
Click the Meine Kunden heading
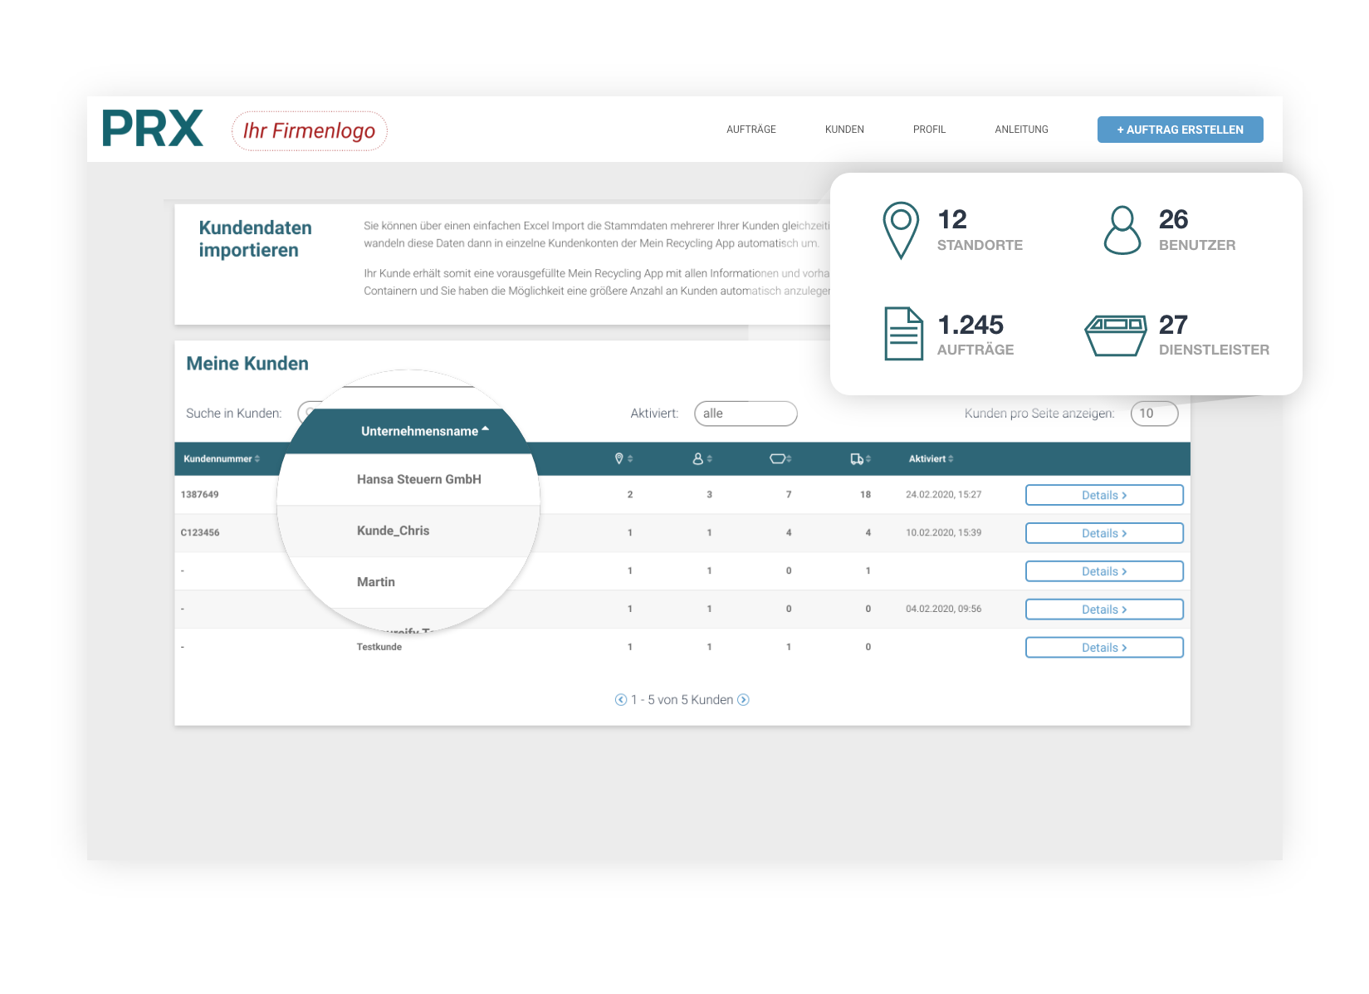click(x=247, y=364)
